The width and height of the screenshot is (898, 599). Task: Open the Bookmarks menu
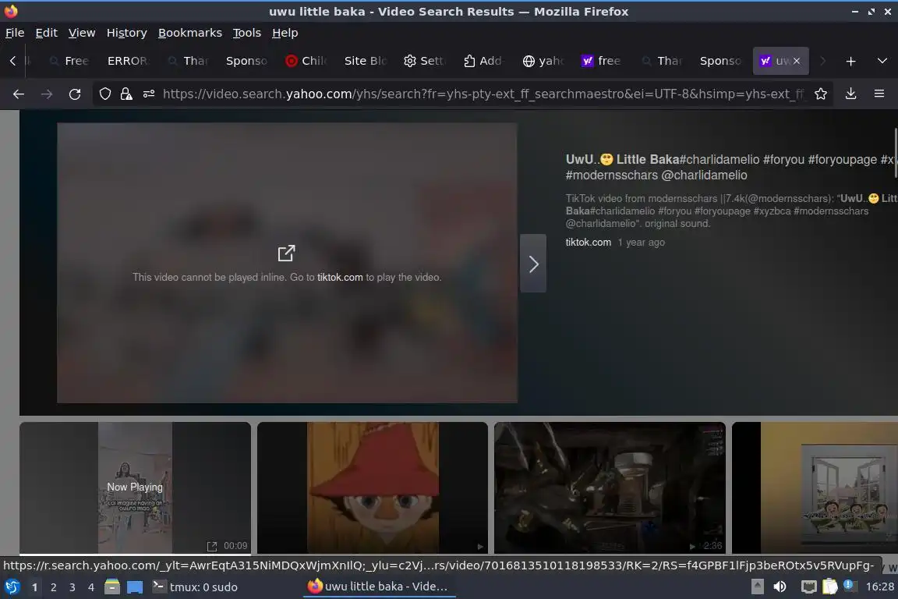tap(189, 33)
